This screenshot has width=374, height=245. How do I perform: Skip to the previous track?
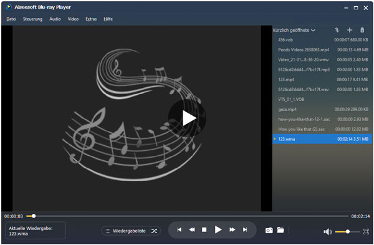click(180, 229)
